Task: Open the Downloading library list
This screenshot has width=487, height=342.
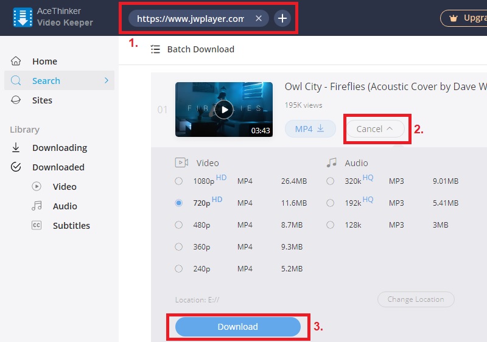Action: 60,148
